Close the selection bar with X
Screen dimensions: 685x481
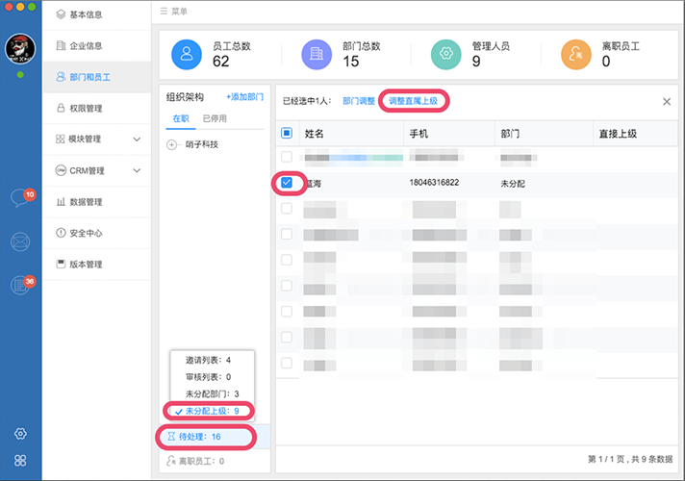click(x=667, y=101)
